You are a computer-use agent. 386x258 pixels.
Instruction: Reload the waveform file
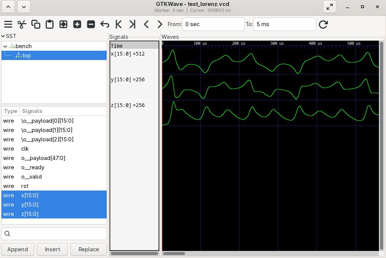click(323, 24)
